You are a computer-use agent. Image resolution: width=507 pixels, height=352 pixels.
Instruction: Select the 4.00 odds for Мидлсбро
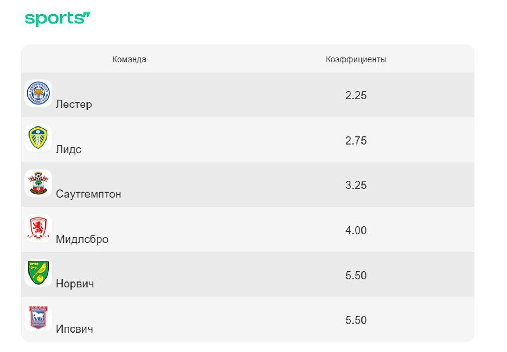click(x=356, y=230)
